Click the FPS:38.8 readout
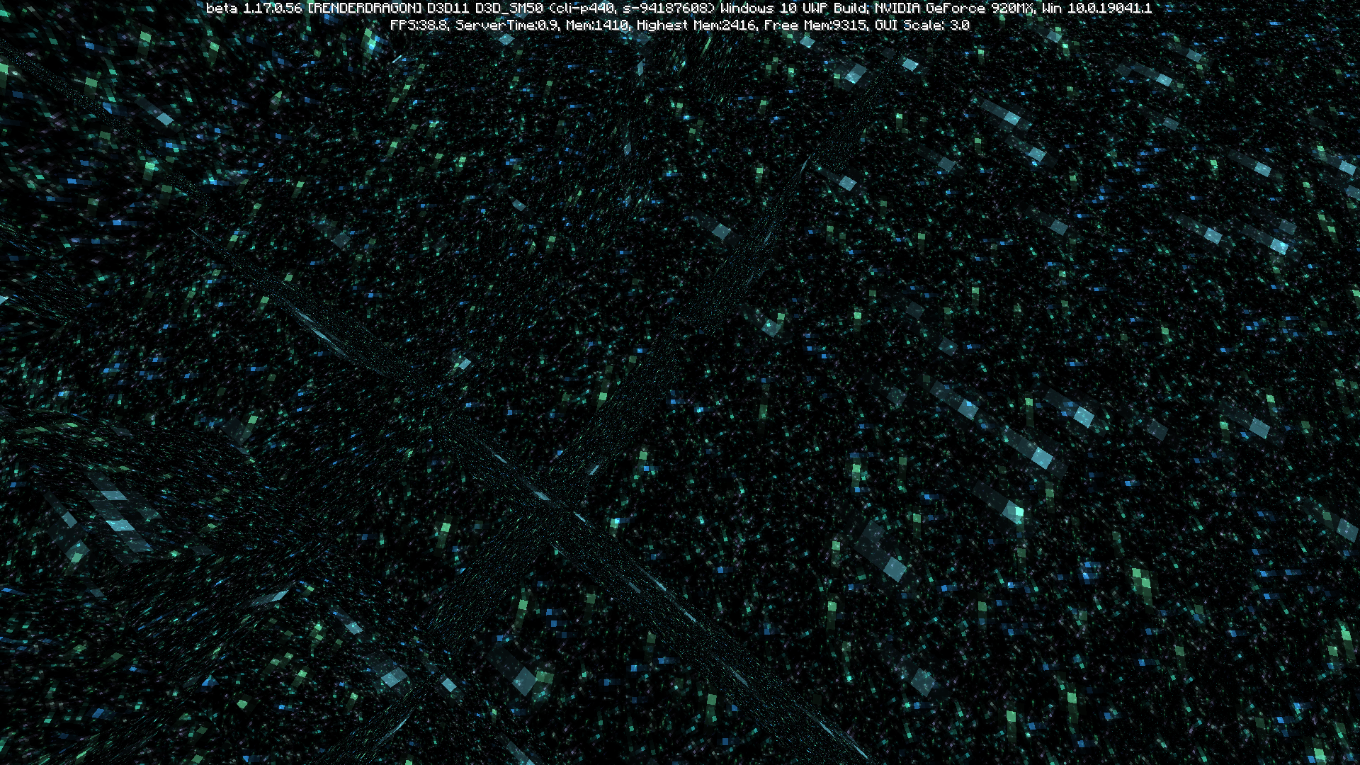1360x765 pixels. click(419, 25)
